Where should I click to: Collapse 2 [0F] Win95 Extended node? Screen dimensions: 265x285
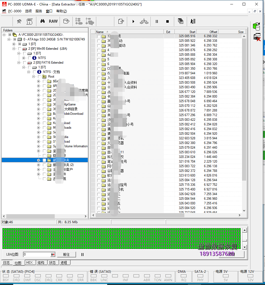14,49
